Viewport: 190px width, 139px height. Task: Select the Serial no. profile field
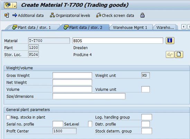tap(58, 124)
